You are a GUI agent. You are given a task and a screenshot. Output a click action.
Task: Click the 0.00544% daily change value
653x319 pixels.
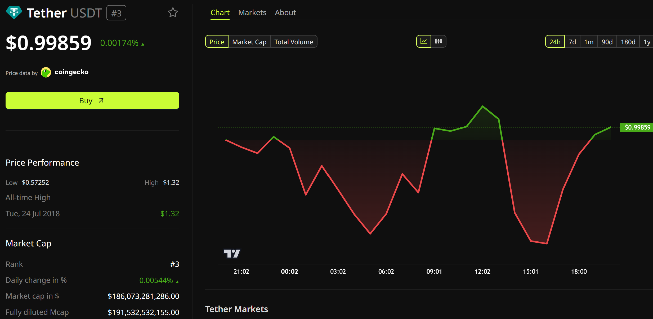pos(156,280)
